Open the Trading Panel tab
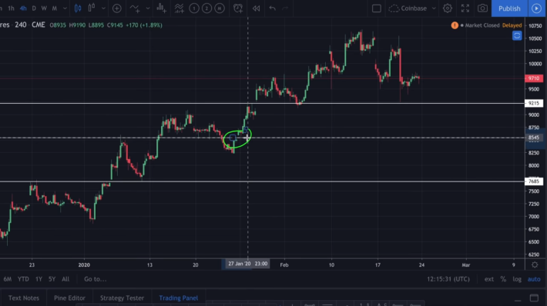 tap(178, 298)
